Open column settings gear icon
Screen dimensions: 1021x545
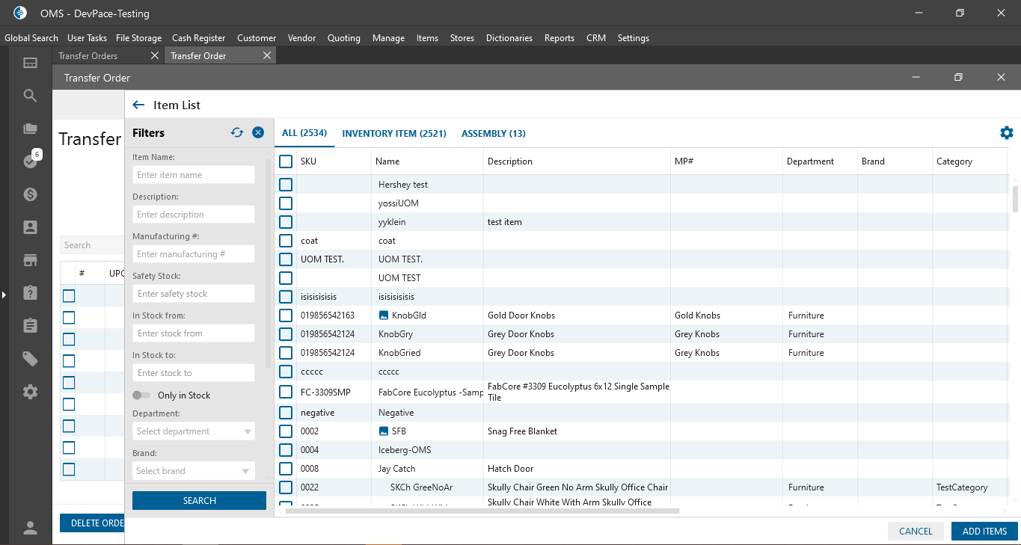click(x=1007, y=133)
